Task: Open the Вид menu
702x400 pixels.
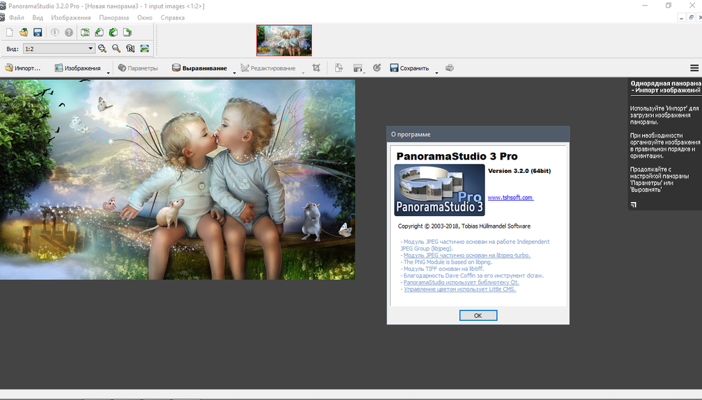Action: click(x=38, y=17)
